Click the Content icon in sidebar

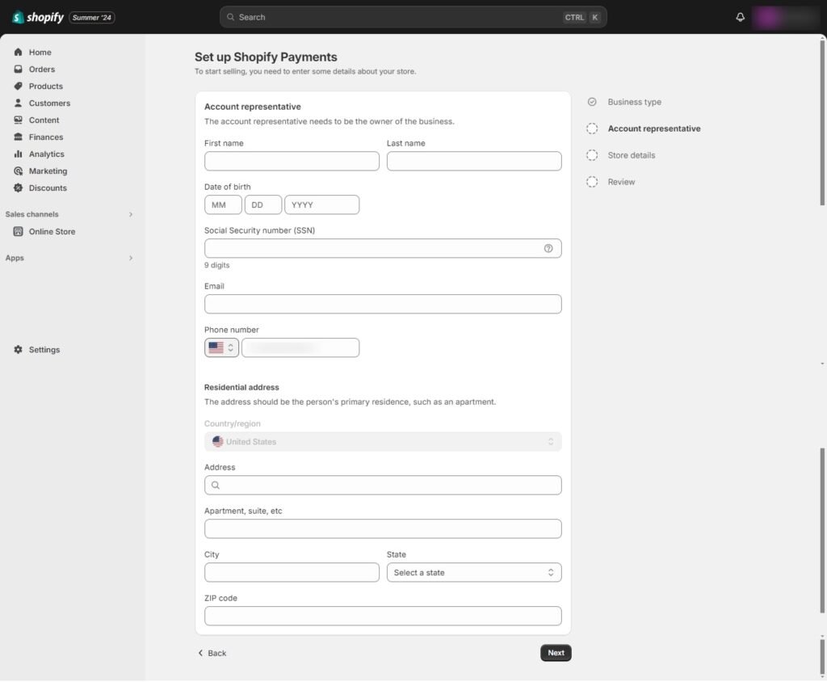click(x=18, y=120)
